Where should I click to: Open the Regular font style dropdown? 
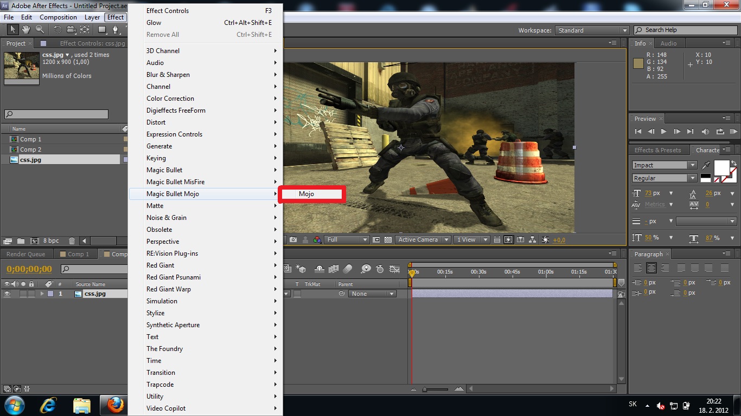coord(665,178)
